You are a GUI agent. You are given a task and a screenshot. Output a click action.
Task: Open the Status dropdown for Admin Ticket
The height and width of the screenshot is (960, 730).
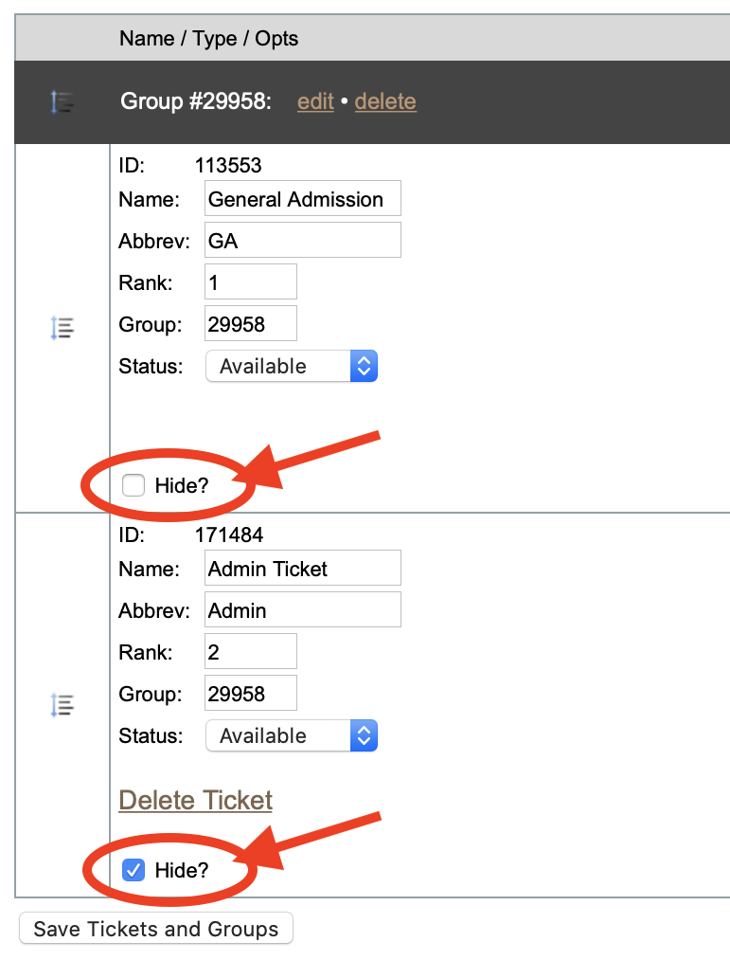(292, 735)
